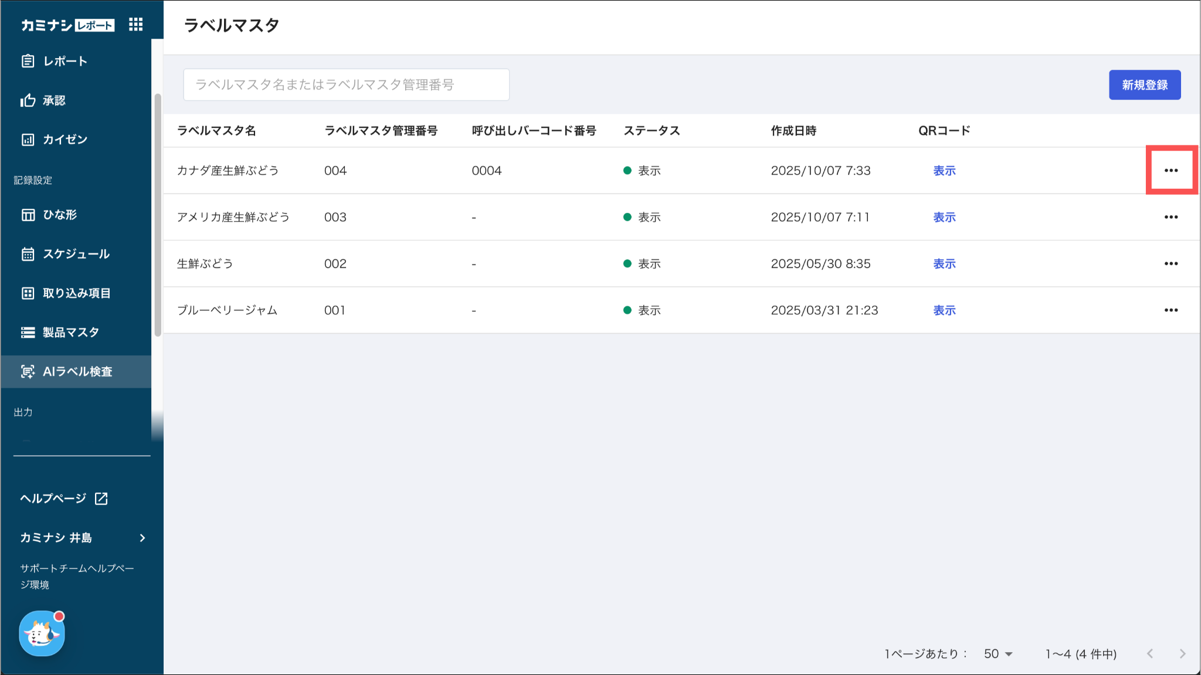
Task: Open more options for カナダ産生鮮ぶどう row
Action: click(x=1171, y=171)
